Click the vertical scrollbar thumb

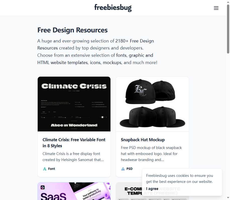pyautogui.click(x=228, y=29)
